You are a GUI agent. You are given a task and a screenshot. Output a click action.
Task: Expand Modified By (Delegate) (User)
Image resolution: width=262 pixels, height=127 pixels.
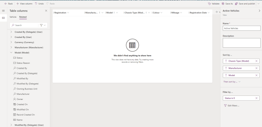coord(11,125)
